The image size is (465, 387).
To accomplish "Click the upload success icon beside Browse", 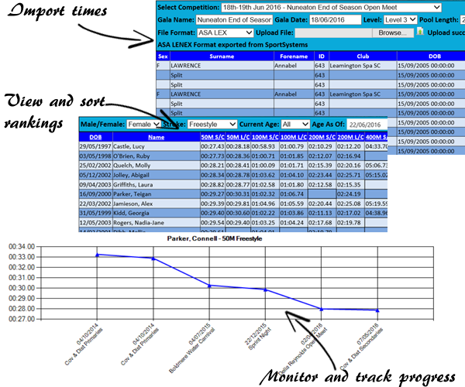I will (420, 33).
